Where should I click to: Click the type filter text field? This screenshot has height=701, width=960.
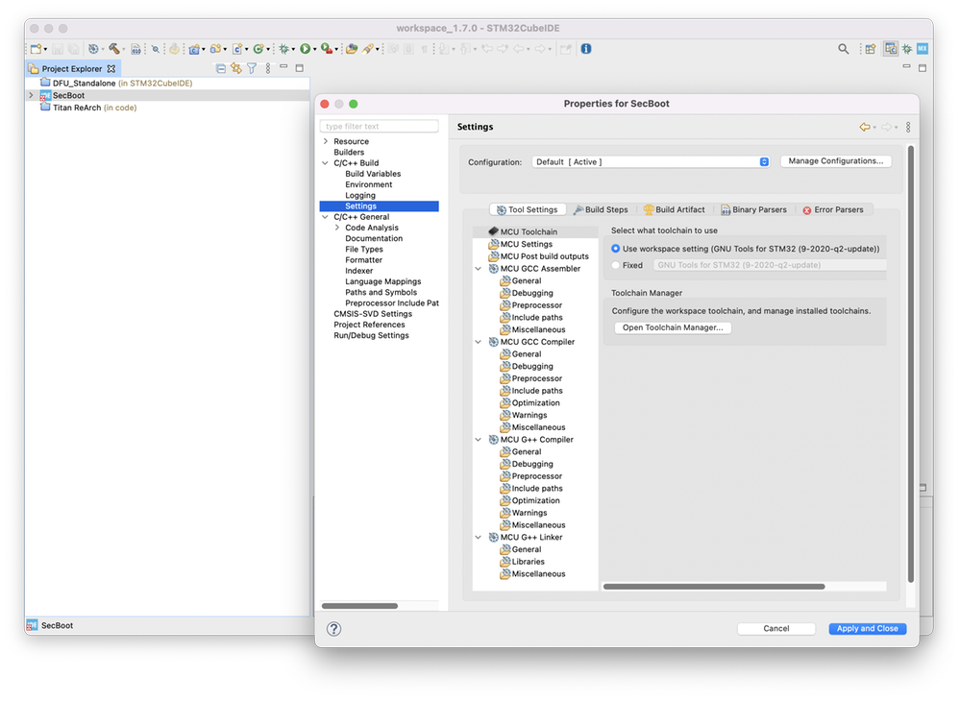coord(379,127)
